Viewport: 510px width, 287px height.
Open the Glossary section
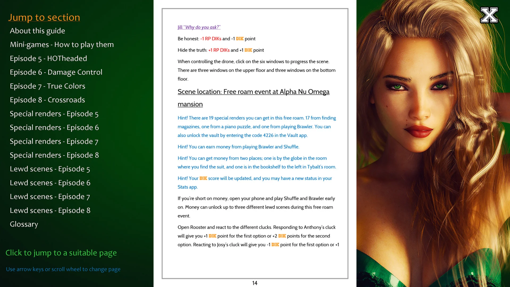click(x=24, y=224)
